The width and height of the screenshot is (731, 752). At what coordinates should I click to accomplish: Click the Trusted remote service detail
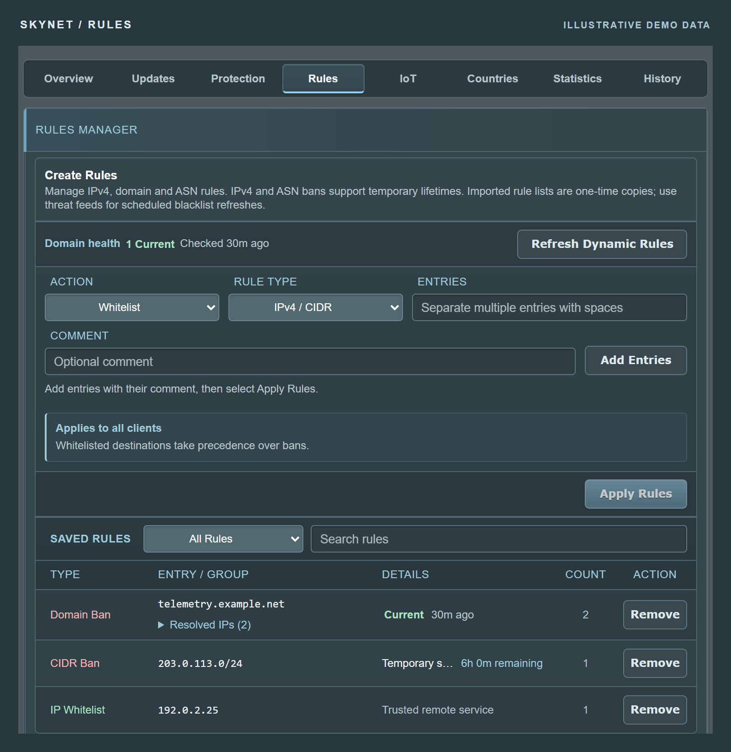(438, 710)
